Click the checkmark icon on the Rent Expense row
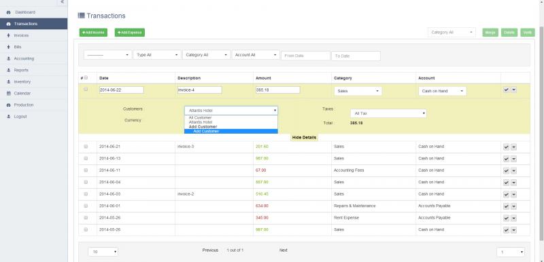This screenshot has height=262, width=544. pyautogui.click(x=506, y=218)
